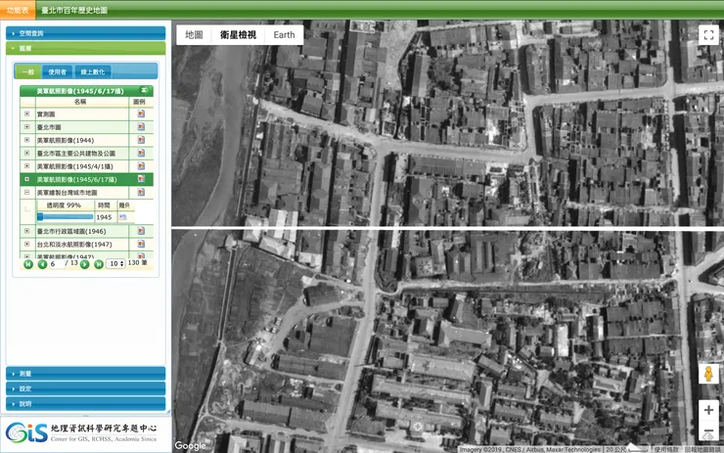Expand the 設定 accordion section
The image size is (724, 453).
pos(85,388)
